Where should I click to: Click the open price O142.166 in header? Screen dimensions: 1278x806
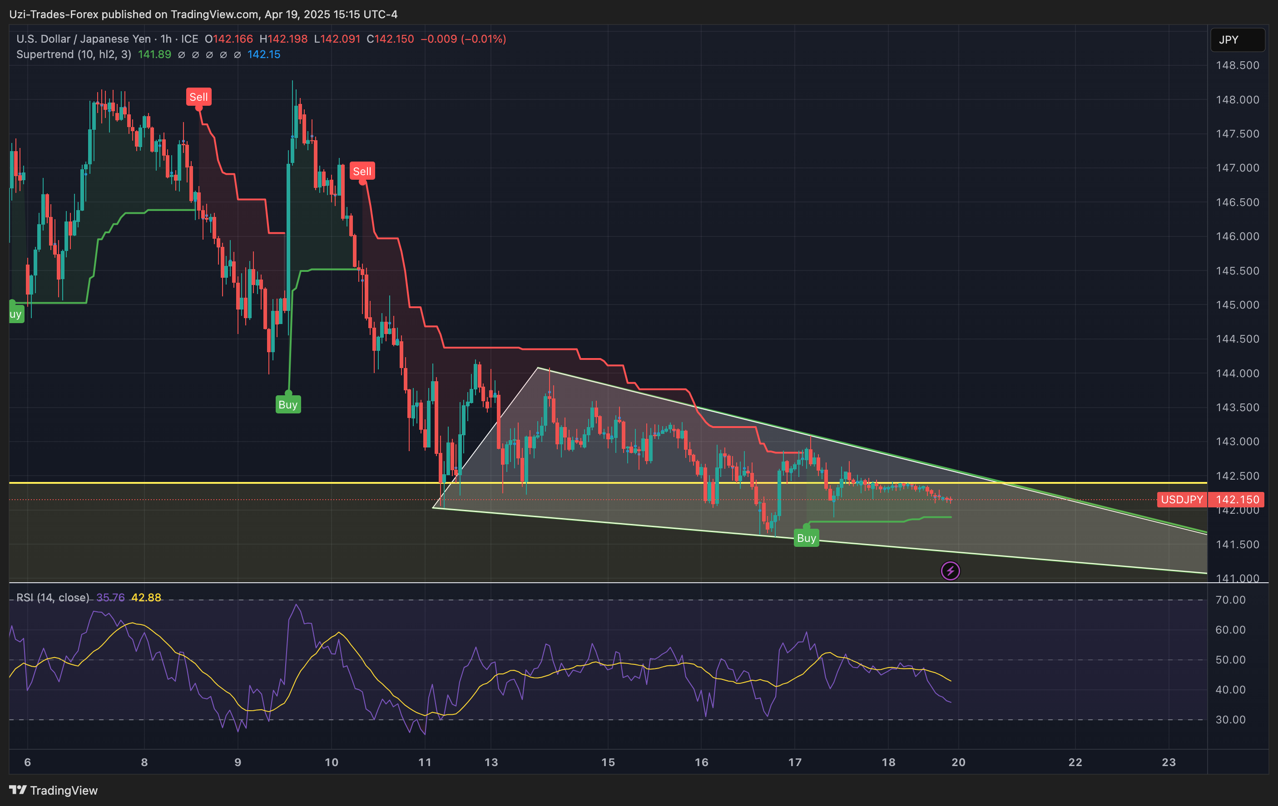(x=229, y=39)
